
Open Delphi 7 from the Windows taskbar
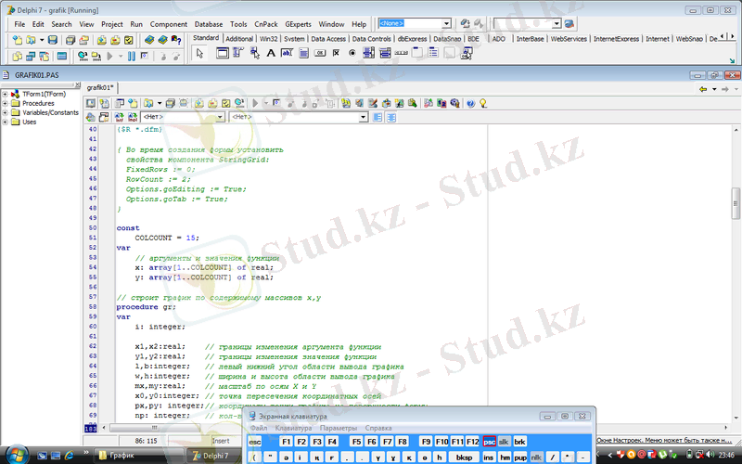(210, 456)
